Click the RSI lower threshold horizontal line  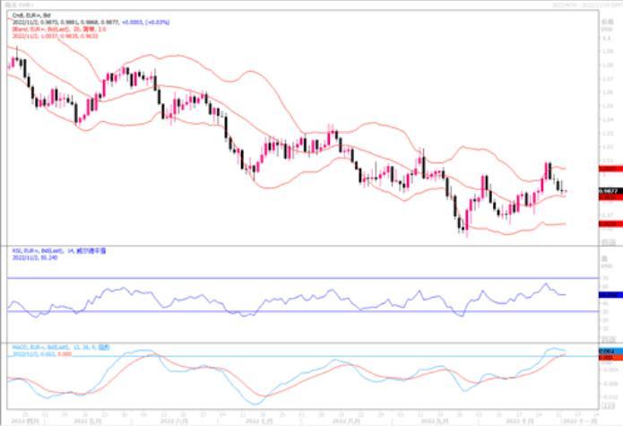(269, 311)
